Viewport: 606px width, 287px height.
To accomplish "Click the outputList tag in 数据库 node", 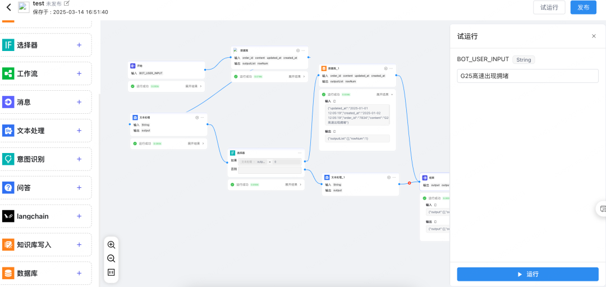I will pos(249,63).
